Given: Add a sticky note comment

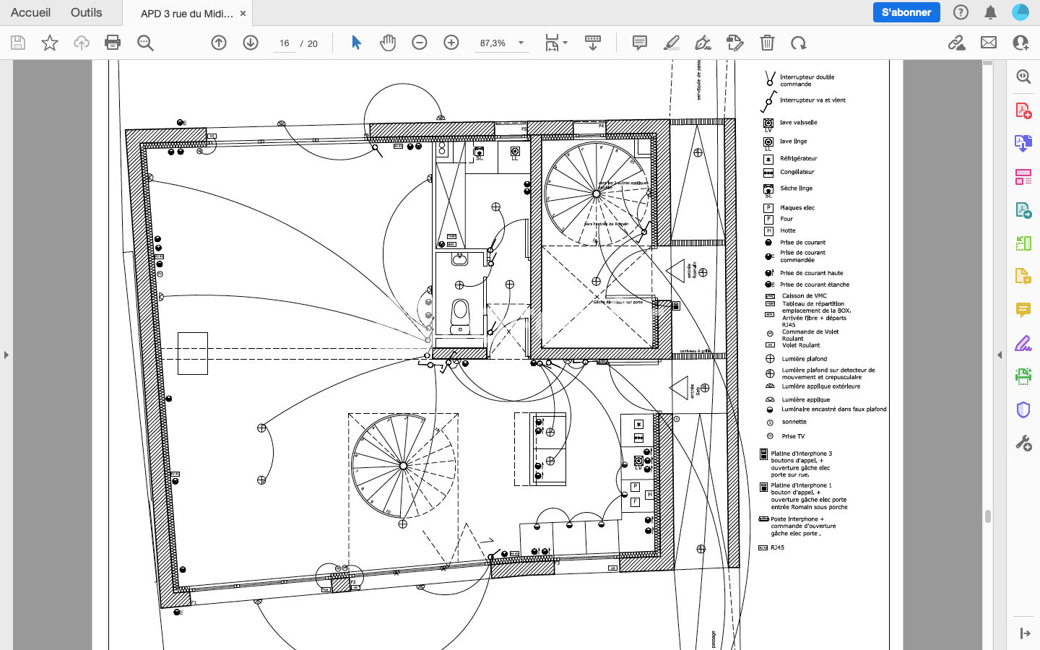Looking at the screenshot, I should click(x=639, y=43).
